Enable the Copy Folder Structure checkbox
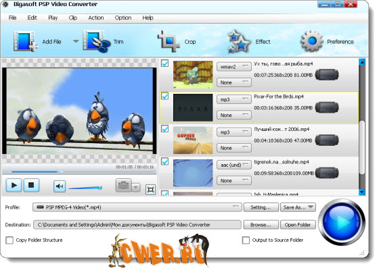Image resolution: width=379 pixels, height=268 pixels. pyautogui.click(x=9, y=240)
